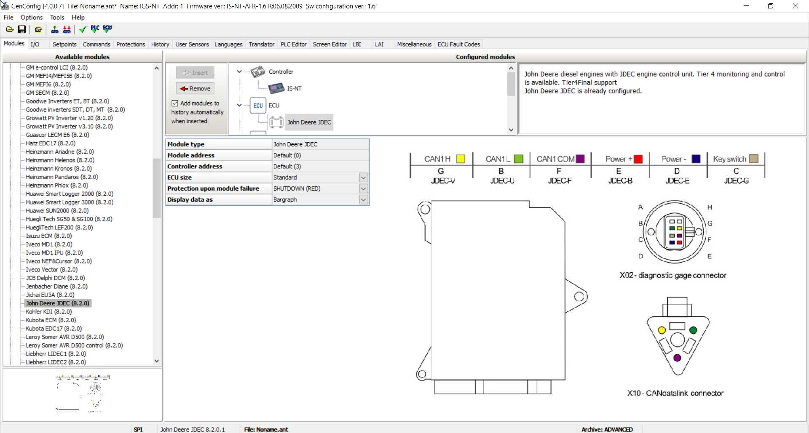Image resolution: width=809 pixels, height=433 pixels.
Task: Select Jenbacher Diane (8.2.0) module
Action: tap(57, 286)
